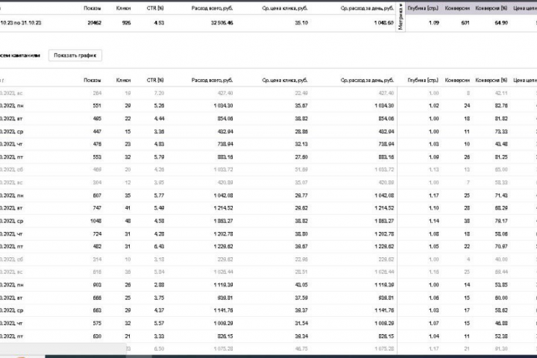
Task: Click the conversion rate cell 71.43
Action: point(501,195)
